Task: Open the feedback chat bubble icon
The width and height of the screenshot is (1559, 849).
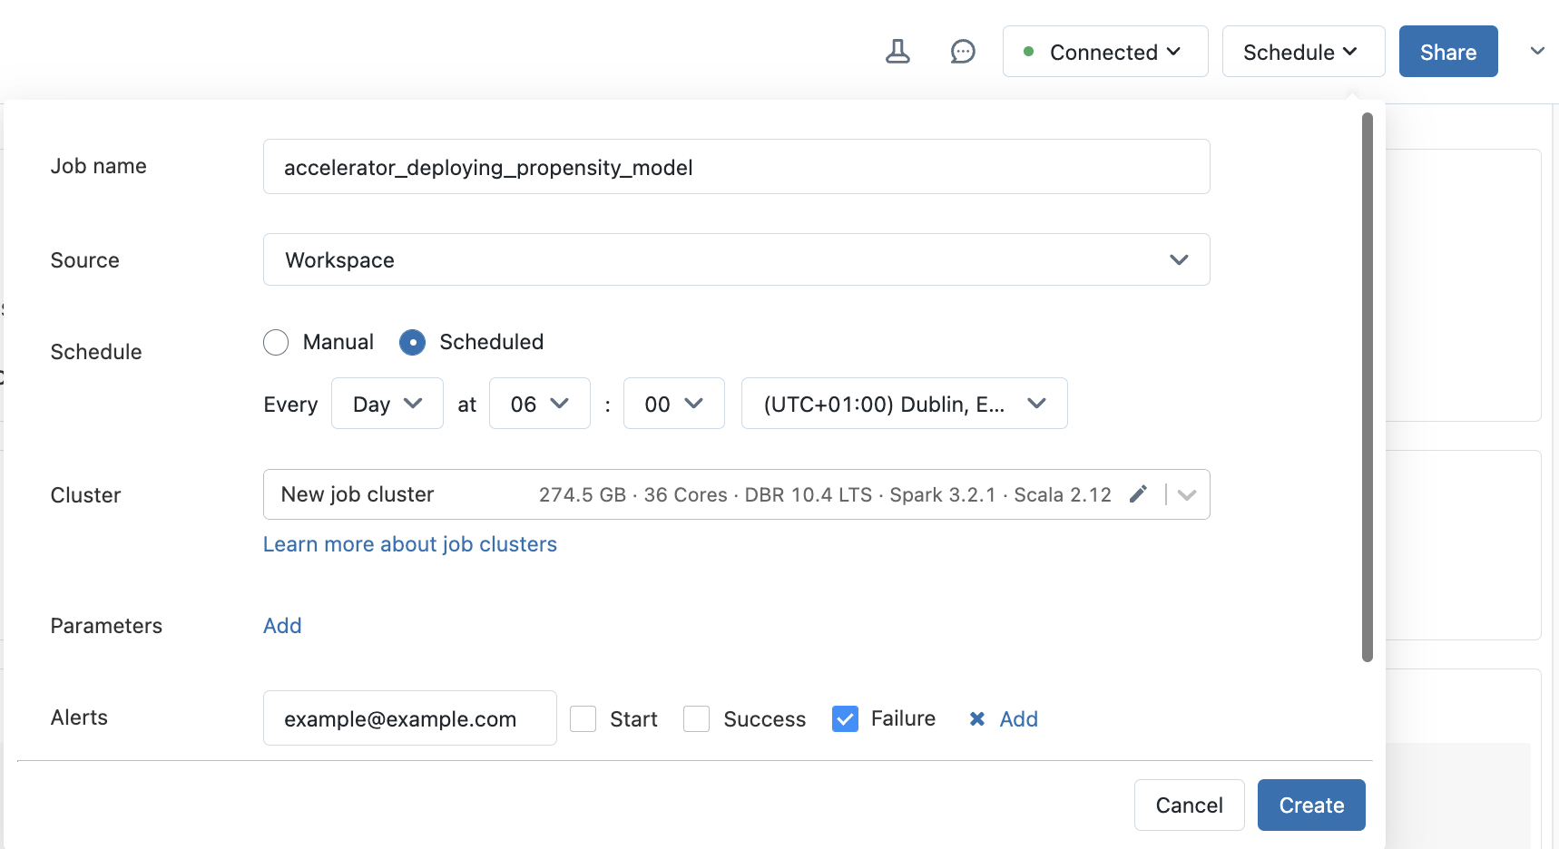Action: pos(963,52)
